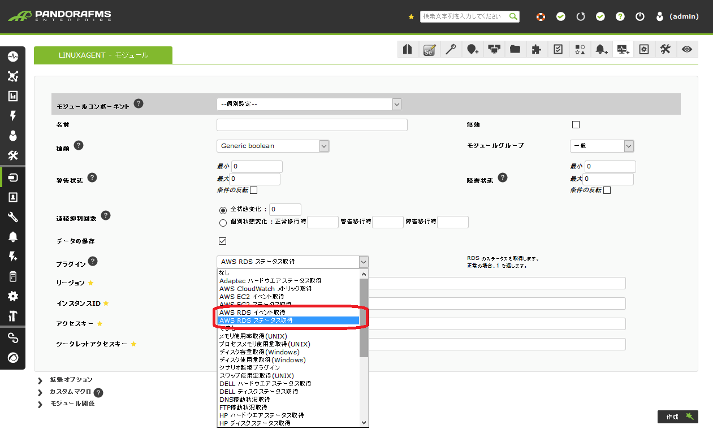
Task: Open the lightning-plus events sidebar icon
Action: pos(12,257)
